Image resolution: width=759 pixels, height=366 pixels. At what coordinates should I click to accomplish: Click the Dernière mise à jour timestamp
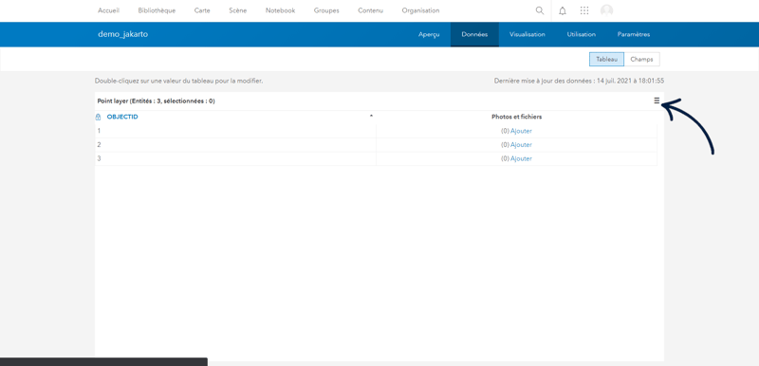coord(579,81)
